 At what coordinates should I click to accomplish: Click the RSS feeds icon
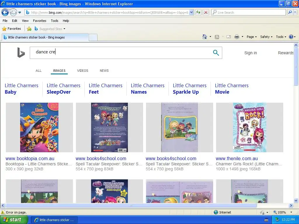[x=217, y=37]
